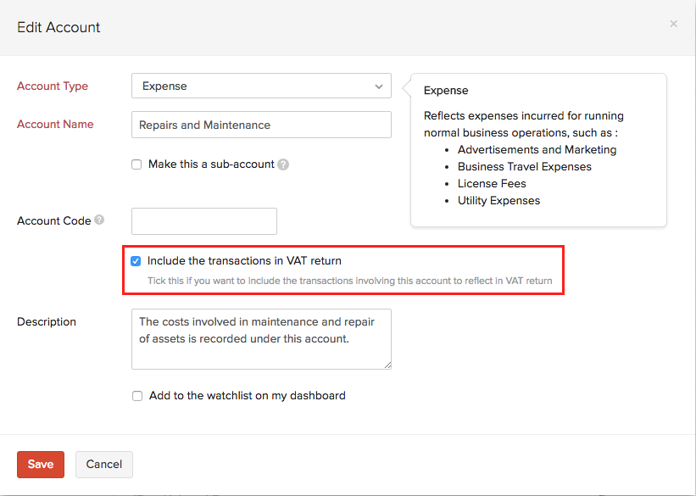View the Account Code help question-mark icon

(99, 220)
